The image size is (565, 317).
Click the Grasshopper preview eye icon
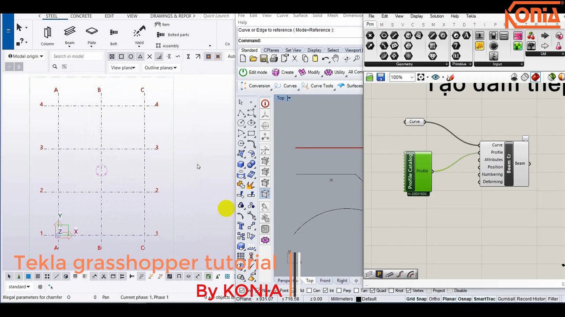[x=436, y=77]
